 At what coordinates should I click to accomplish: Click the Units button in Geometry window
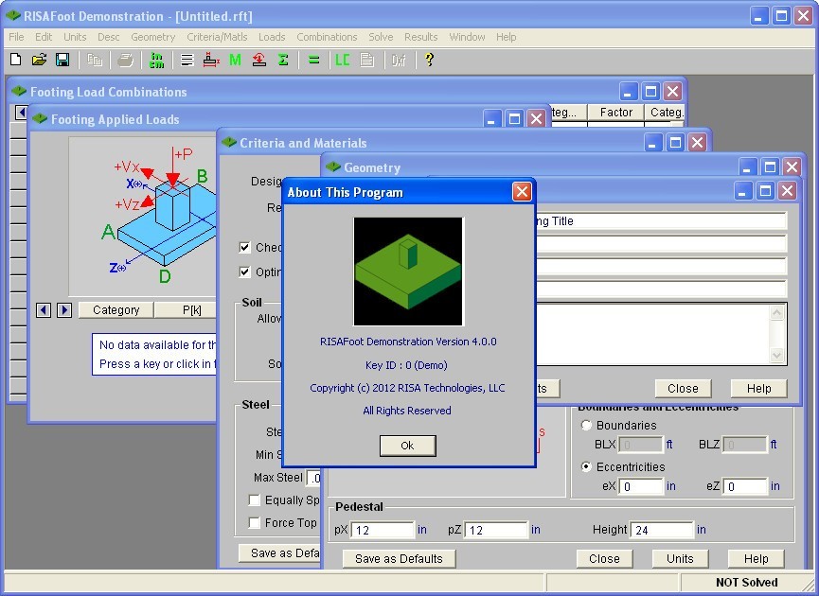(x=680, y=558)
